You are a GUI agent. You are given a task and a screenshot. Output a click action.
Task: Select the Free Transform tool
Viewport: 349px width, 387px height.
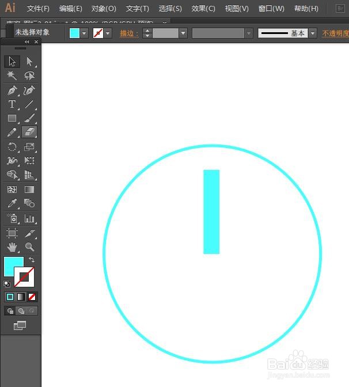pos(29,161)
